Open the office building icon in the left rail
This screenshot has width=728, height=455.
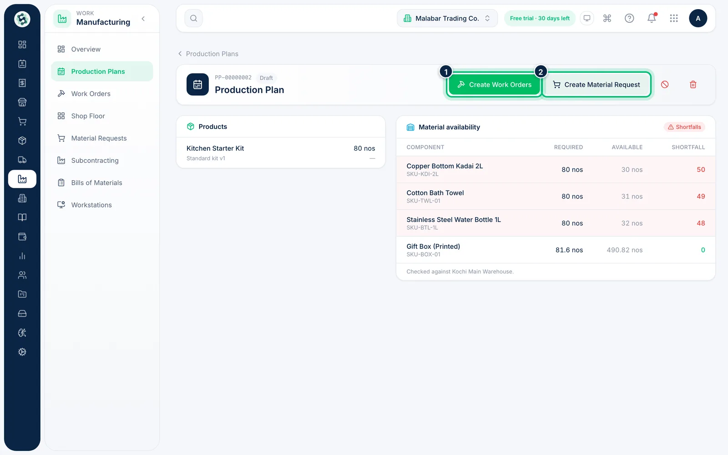click(x=22, y=198)
